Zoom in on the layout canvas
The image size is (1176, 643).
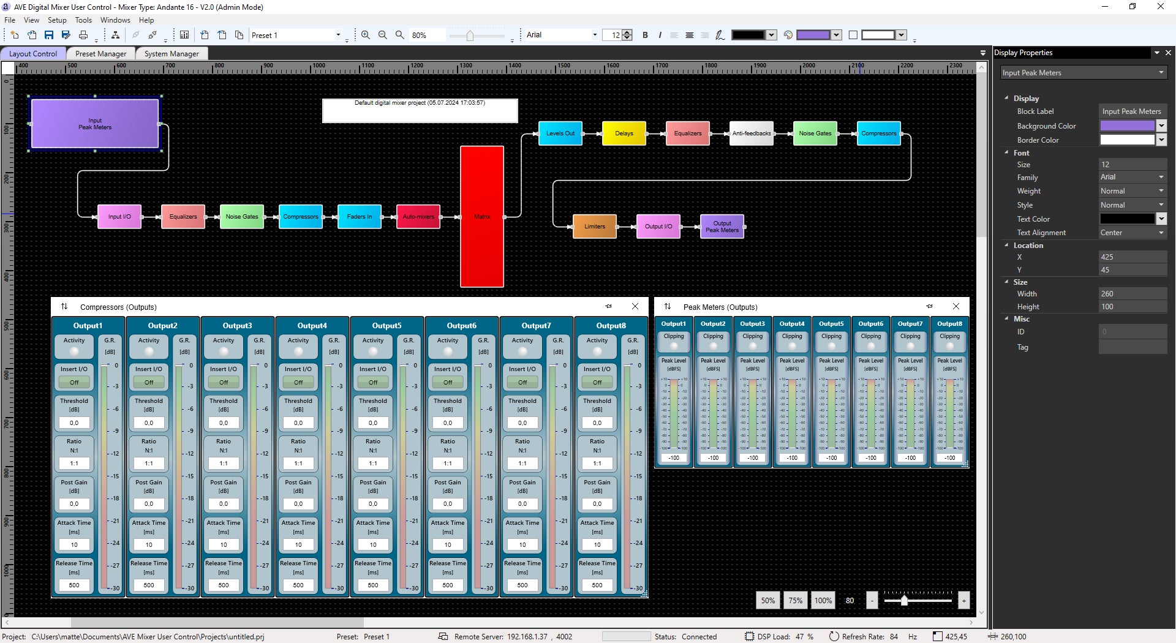pos(366,35)
